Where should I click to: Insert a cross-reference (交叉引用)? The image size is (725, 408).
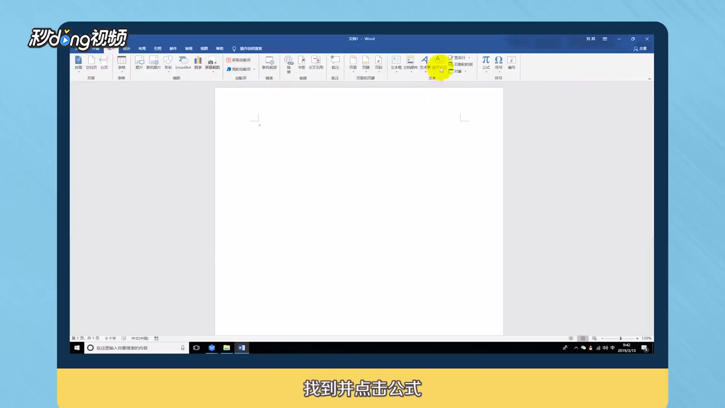click(315, 62)
